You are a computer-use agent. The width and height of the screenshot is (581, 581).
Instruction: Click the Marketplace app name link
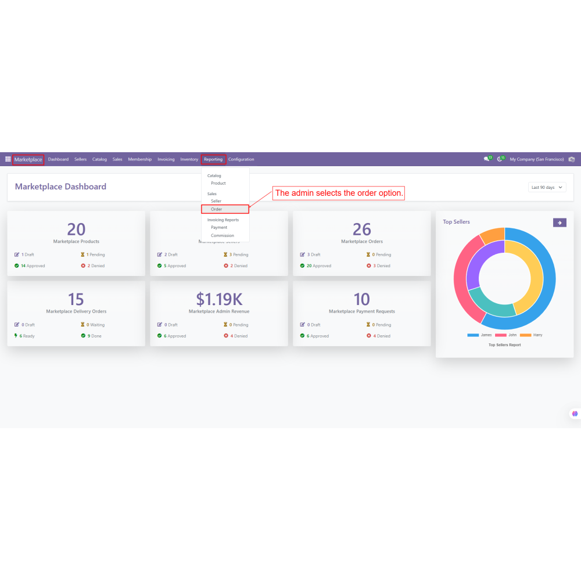[x=28, y=160]
